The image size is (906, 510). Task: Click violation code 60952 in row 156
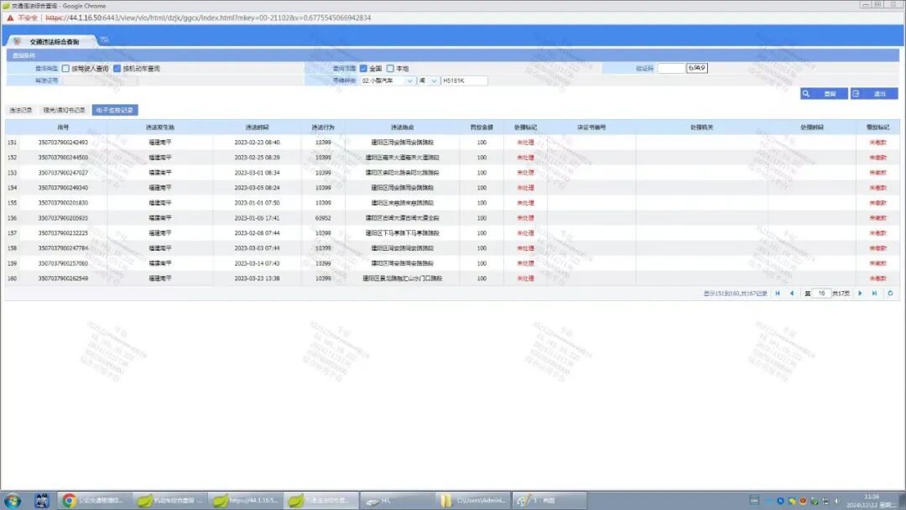[x=323, y=218]
